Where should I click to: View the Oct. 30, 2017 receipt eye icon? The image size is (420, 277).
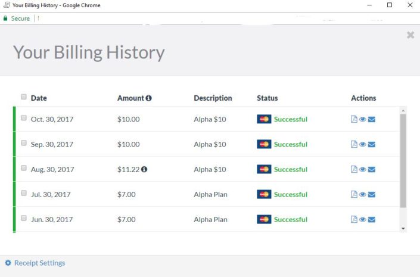click(x=363, y=119)
